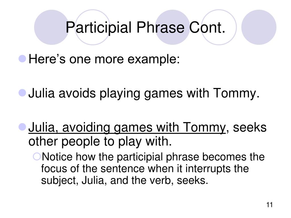Click the slide title 'Participial Phrase Cont.'
The height and width of the screenshot is (218, 291).
145,28
